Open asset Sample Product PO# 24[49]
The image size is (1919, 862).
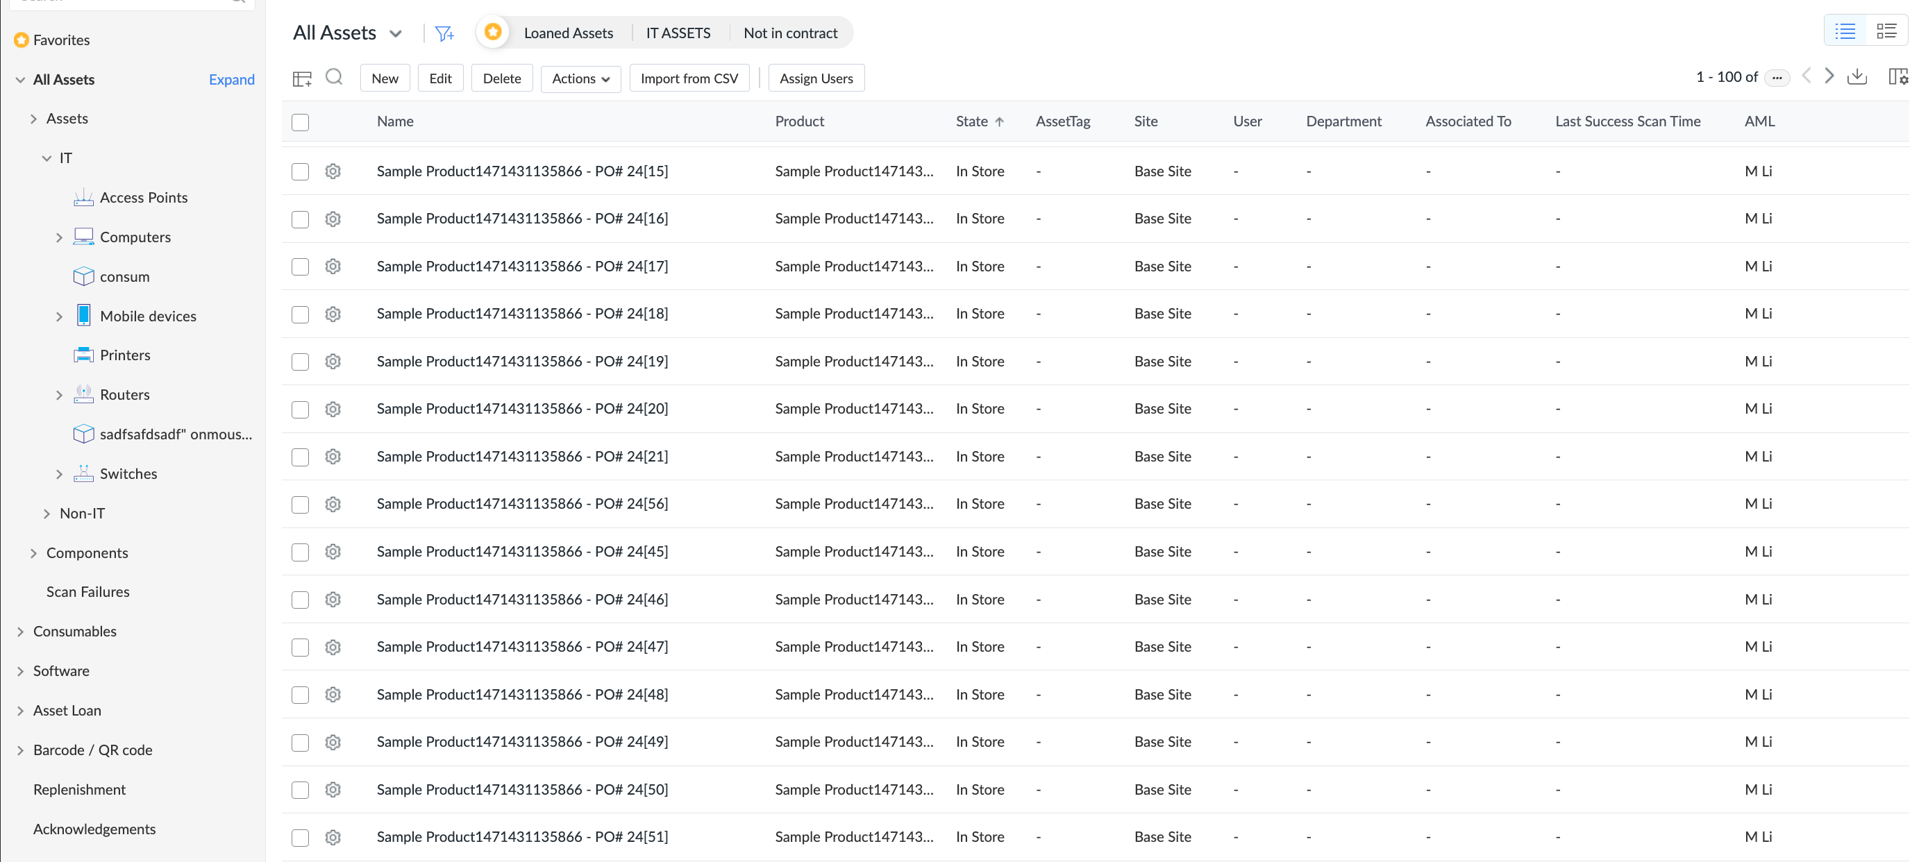(x=521, y=742)
